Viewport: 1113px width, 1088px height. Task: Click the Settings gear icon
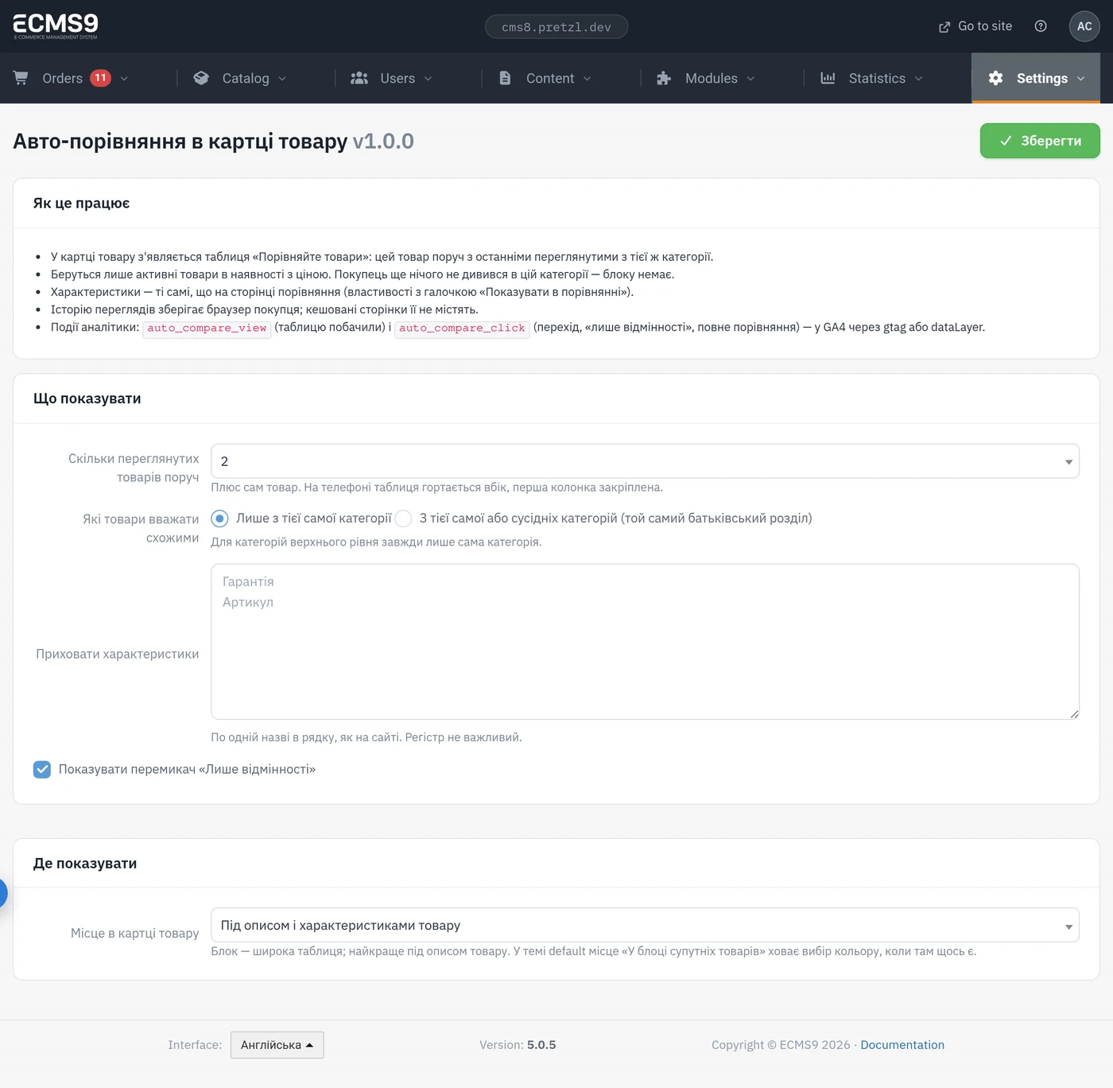(x=995, y=78)
